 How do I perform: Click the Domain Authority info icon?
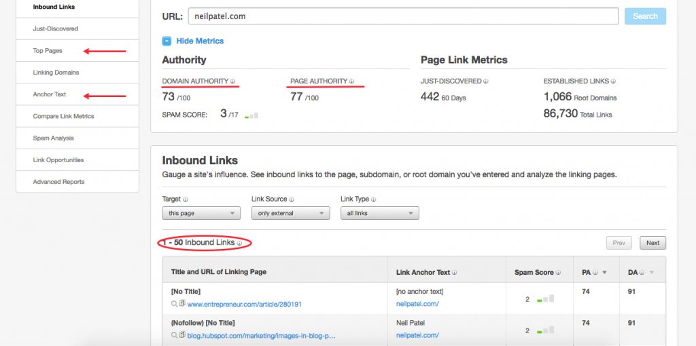click(x=233, y=81)
